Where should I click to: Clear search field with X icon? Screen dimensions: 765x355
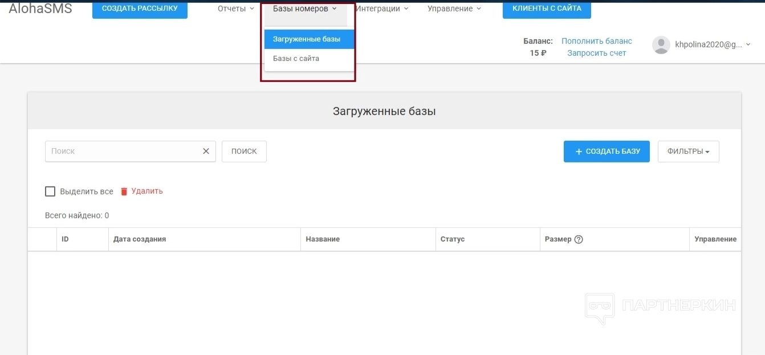206,152
